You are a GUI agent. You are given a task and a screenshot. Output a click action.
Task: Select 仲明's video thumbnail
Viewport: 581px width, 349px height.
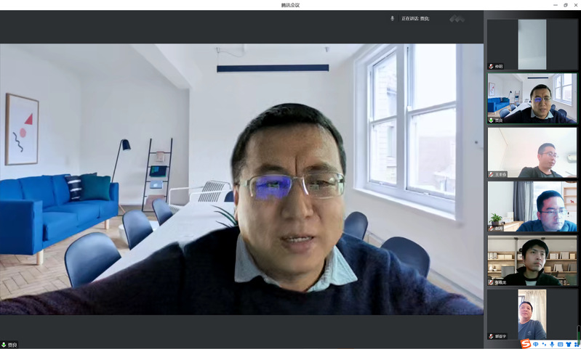[532, 44]
